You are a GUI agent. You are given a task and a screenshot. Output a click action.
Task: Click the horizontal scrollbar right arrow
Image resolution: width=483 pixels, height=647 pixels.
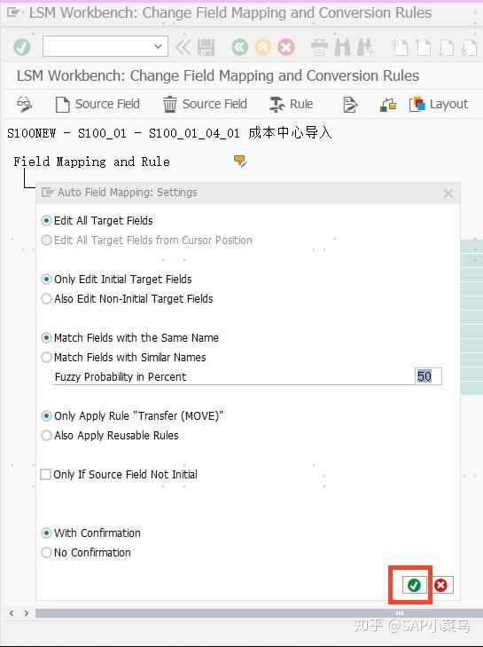(27, 613)
